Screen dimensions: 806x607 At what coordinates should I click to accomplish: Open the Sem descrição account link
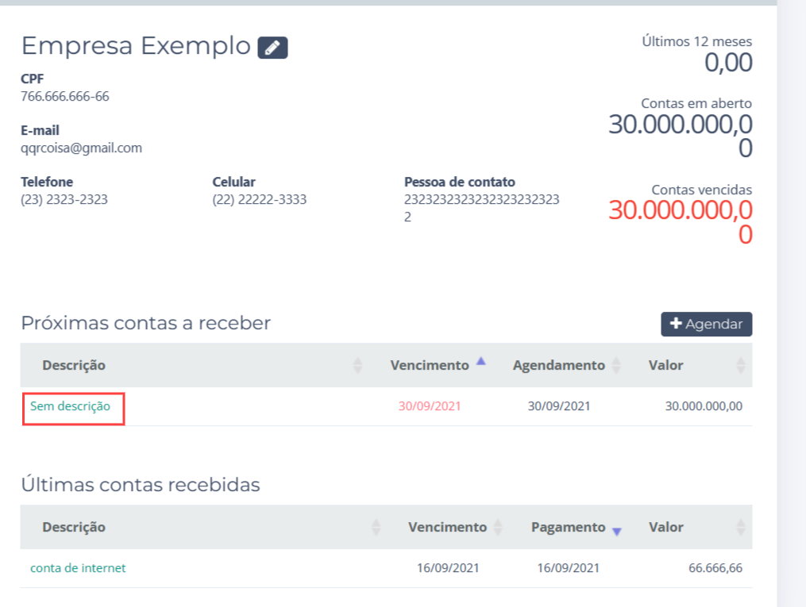[x=70, y=406]
